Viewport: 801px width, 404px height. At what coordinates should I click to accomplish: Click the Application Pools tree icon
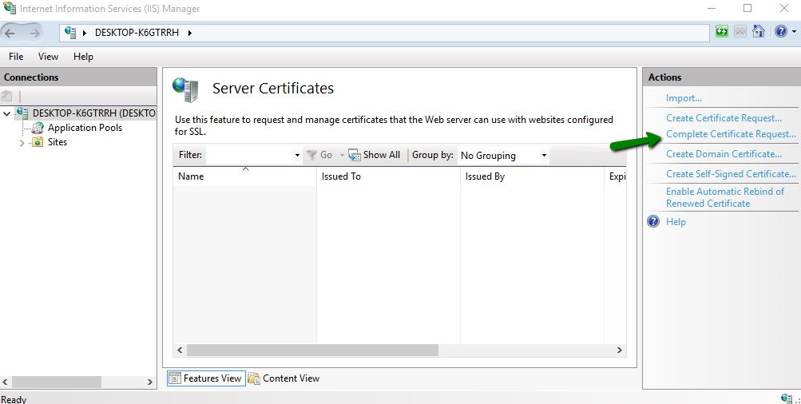(x=38, y=128)
